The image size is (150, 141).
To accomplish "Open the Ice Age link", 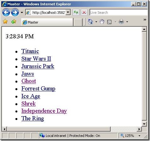I will point(31,96).
